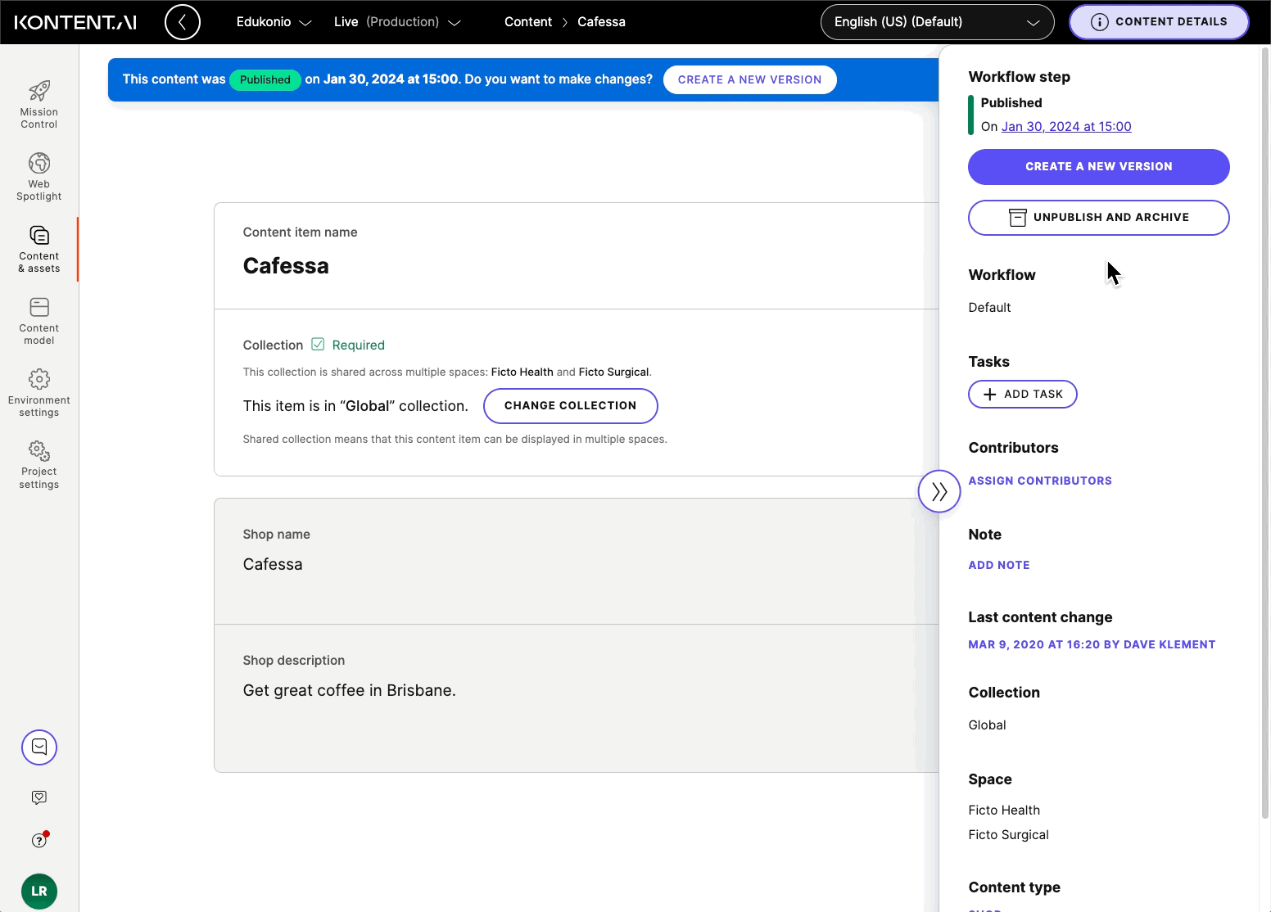The width and height of the screenshot is (1271, 912).
Task: Open the LR user avatar menu
Action: [x=38, y=891]
